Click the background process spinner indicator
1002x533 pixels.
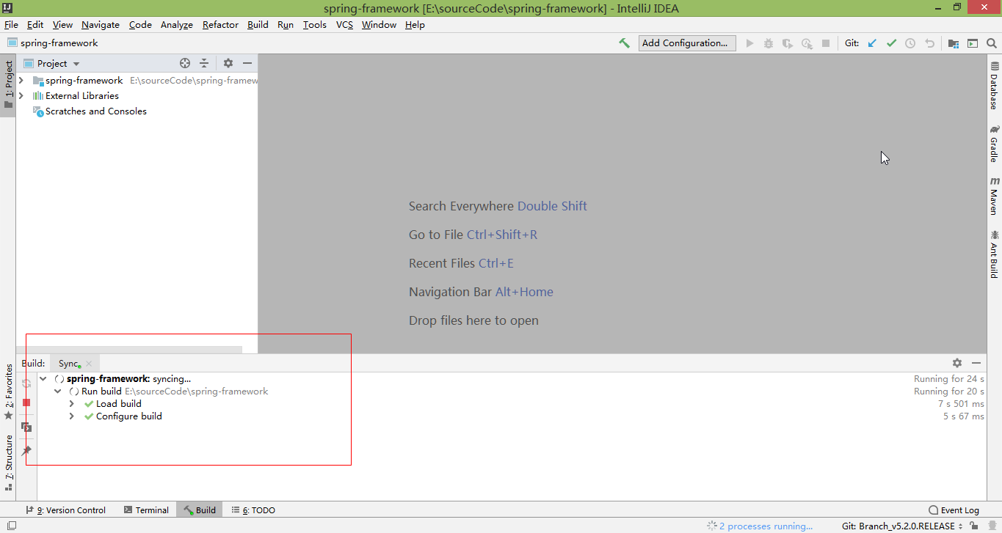(711, 526)
